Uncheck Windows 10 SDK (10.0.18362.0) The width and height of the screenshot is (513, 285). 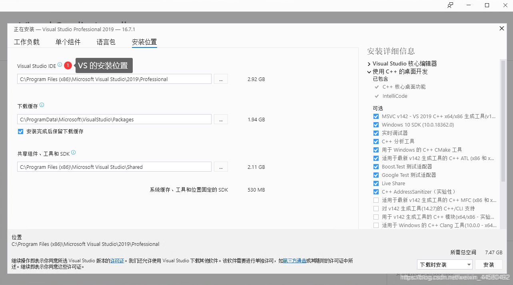[x=376, y=125]
